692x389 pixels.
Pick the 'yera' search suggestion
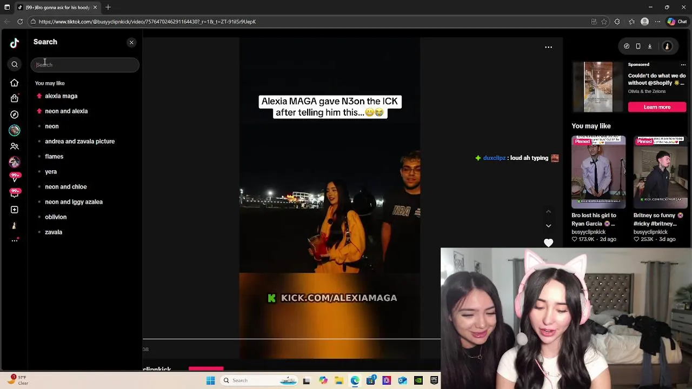tap(51, 171)
